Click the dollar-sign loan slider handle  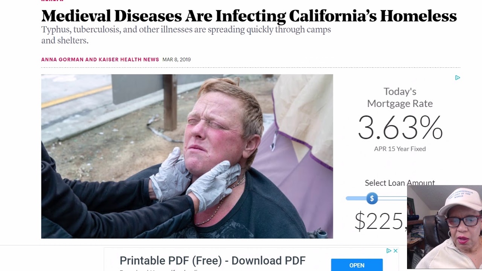pyautogui.click(x=372, y=198)
